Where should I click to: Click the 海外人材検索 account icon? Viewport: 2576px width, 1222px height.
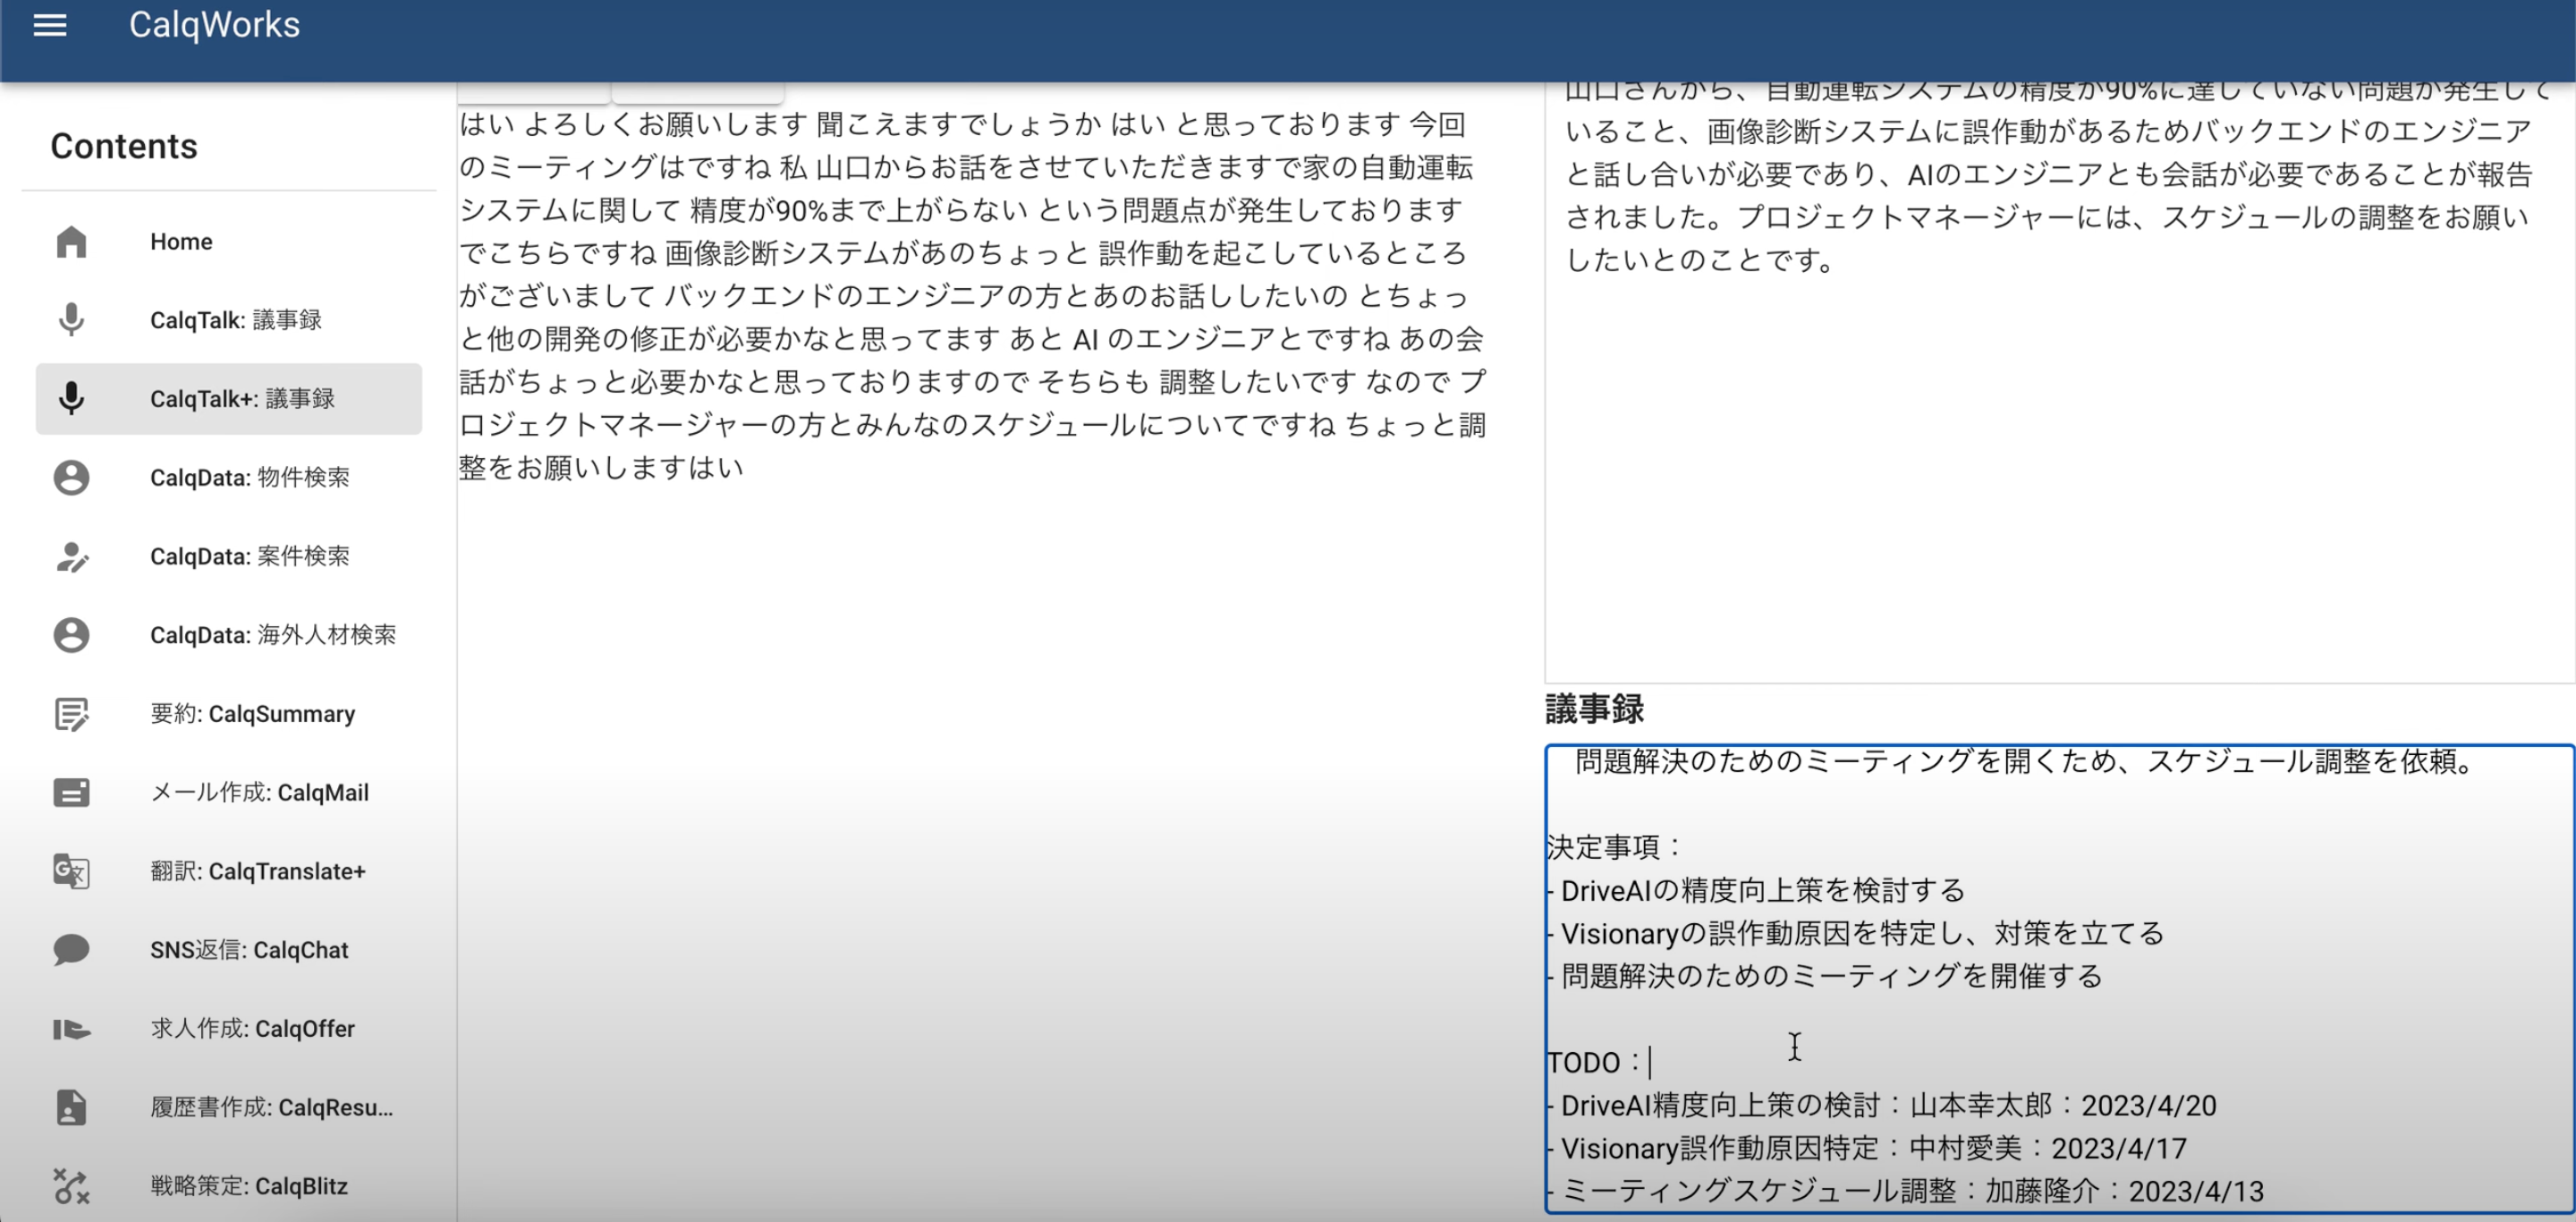click(71, 635)
